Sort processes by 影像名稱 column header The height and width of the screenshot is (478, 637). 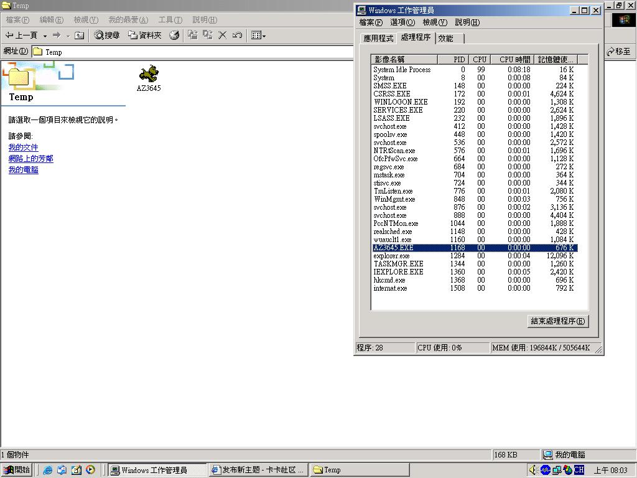click(404, 59)
